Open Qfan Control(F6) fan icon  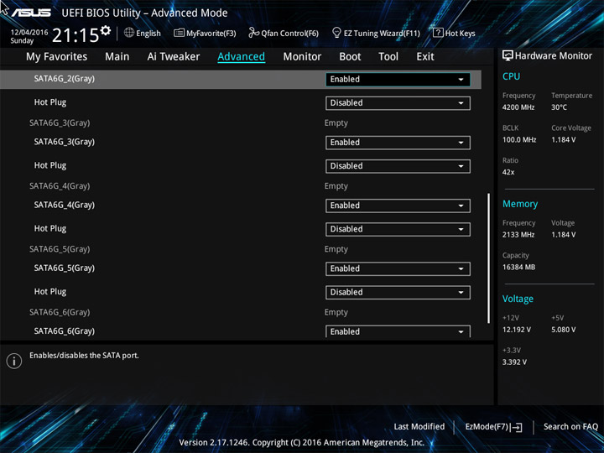point(253,33)
